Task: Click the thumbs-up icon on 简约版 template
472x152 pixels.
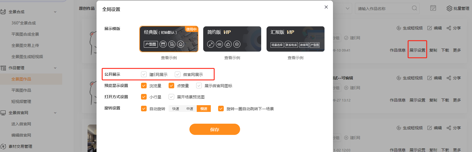Action: [x=228, y=44]
